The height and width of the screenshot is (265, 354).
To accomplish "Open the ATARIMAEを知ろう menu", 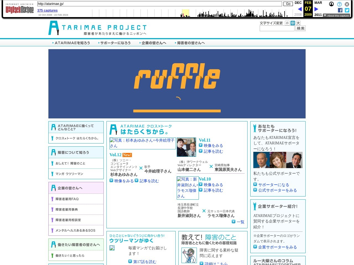I will (71, 43).
